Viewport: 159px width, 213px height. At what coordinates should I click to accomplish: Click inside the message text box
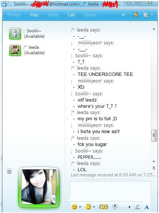coord(110,191)
